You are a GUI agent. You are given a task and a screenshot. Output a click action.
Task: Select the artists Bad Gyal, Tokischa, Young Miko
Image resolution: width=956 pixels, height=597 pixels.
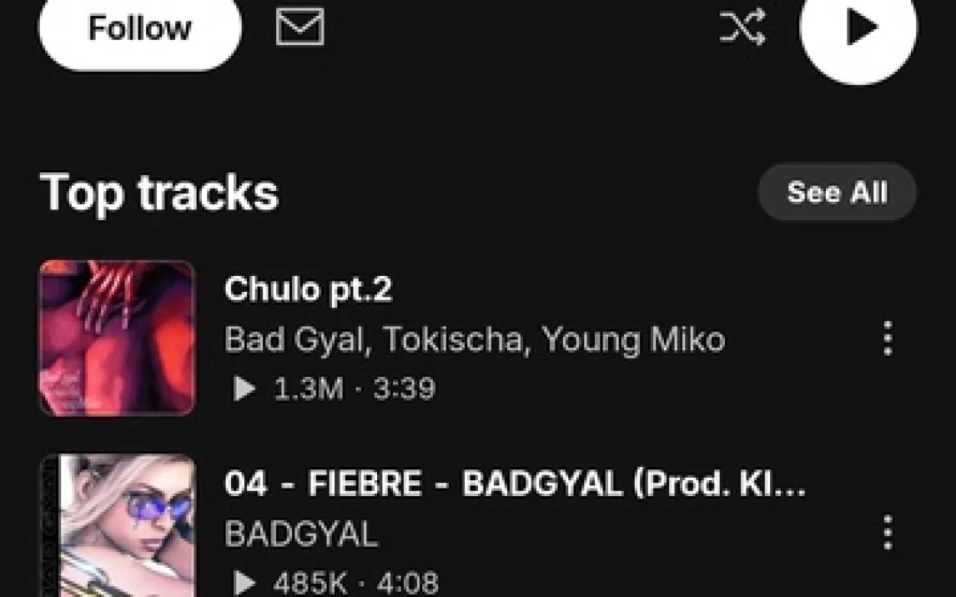click(x=475, y=339)
